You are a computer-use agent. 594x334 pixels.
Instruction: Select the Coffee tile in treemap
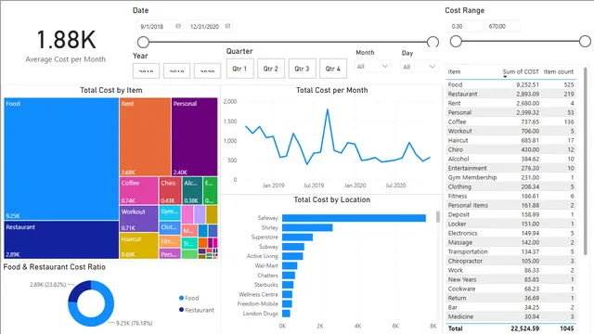point(138,191)
